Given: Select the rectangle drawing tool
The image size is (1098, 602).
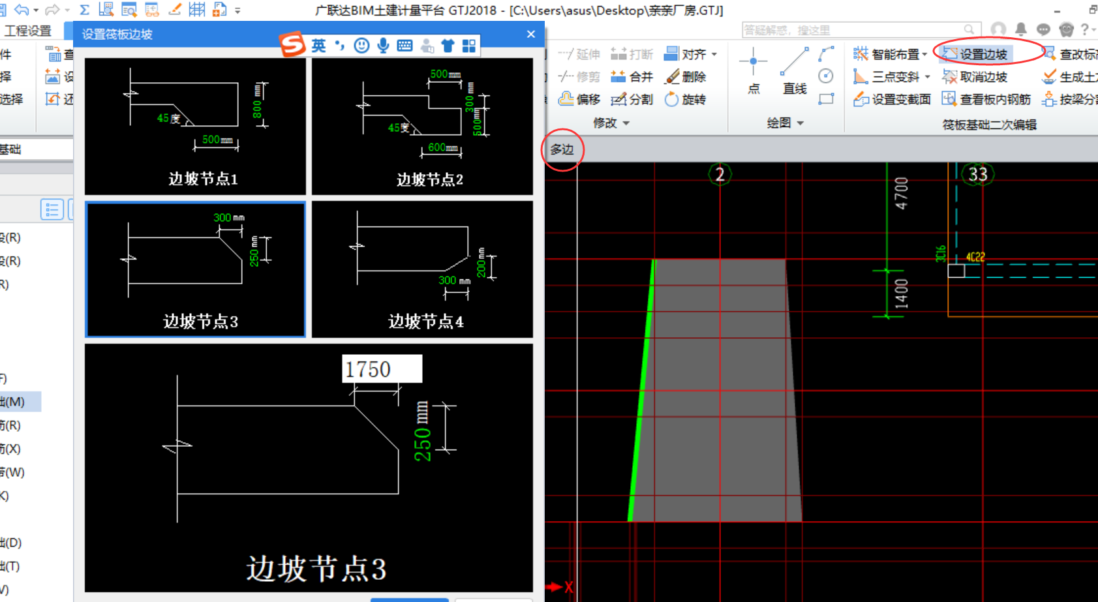Looking at the screenshot, I should pos(827,99).
